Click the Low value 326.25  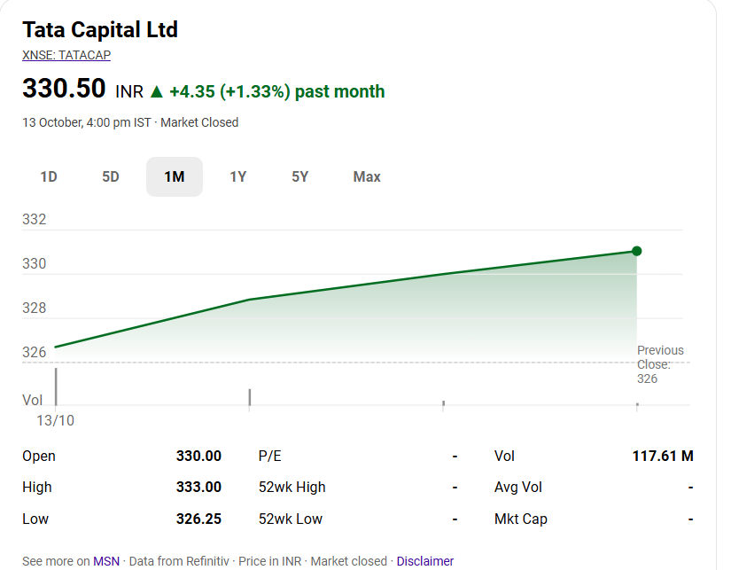tap(198, 519)
